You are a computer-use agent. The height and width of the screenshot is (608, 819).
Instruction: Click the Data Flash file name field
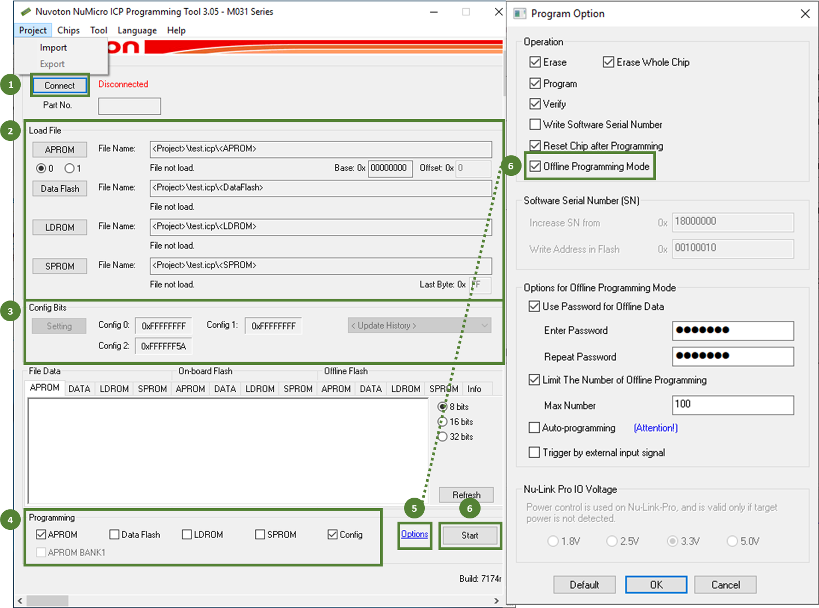point(321,188)
